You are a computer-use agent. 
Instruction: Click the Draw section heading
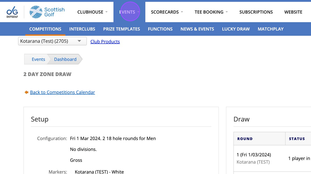coord(241,119)
